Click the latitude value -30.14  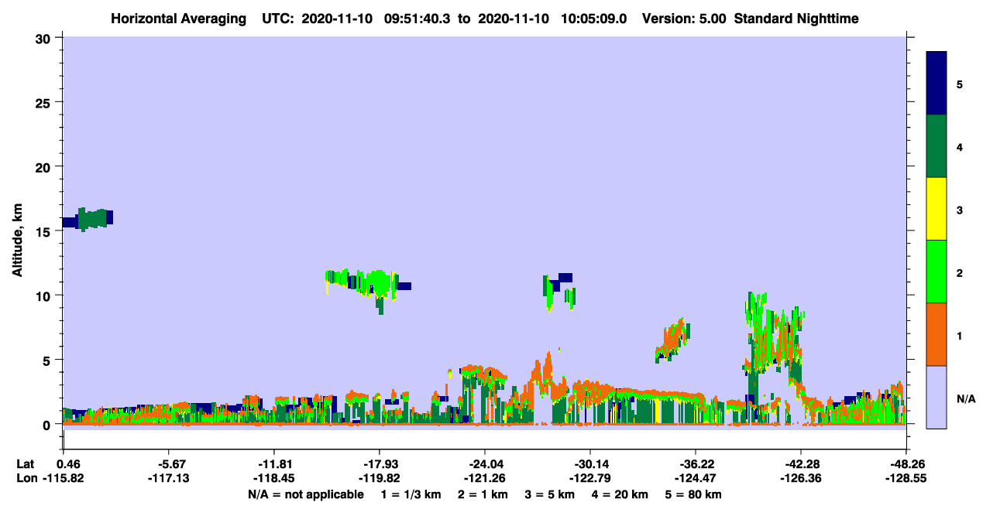point(590,464)
